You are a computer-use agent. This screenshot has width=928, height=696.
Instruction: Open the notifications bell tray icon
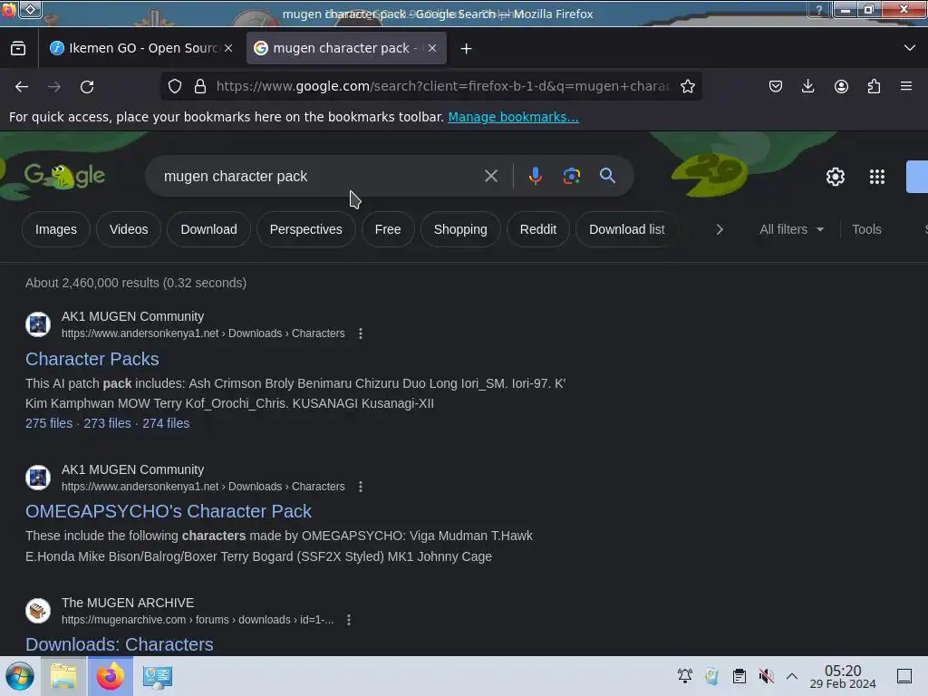tap(685, 676)
